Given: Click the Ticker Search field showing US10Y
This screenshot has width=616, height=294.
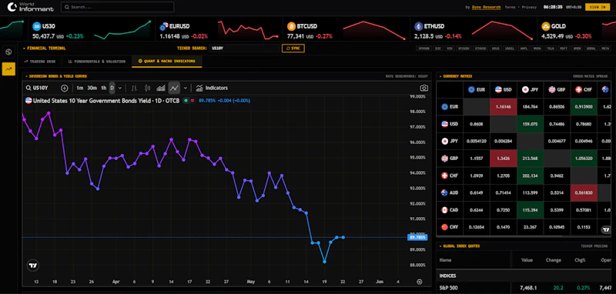Looking at the screenshot, I should [x=244, y=48].
